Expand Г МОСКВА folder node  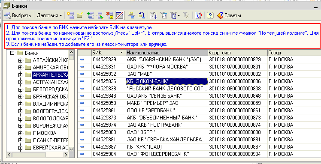tap(20, 133)
